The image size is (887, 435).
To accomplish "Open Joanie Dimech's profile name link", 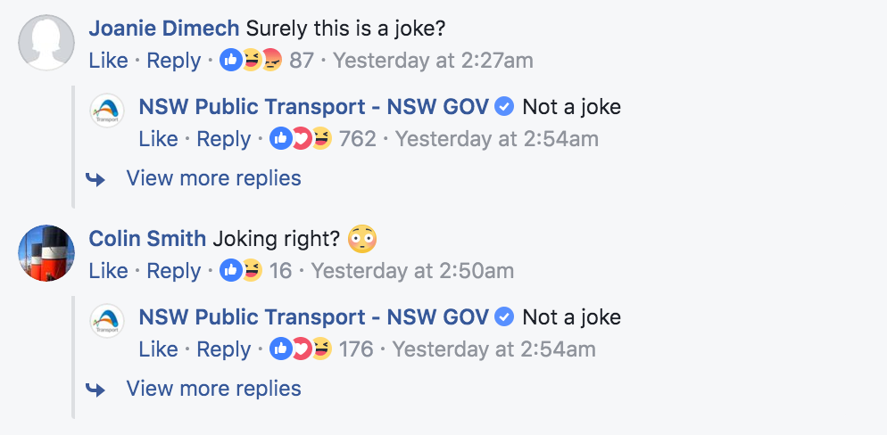I will [x=163, y=29].
